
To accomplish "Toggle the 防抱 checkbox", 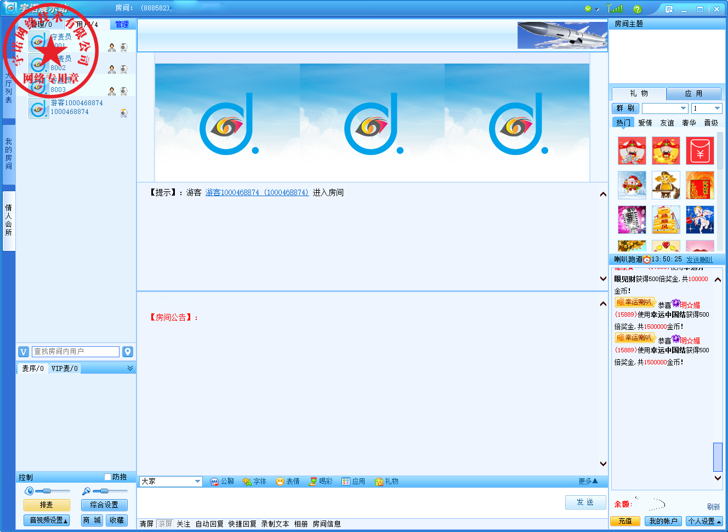I will click(x=108, y=477).
